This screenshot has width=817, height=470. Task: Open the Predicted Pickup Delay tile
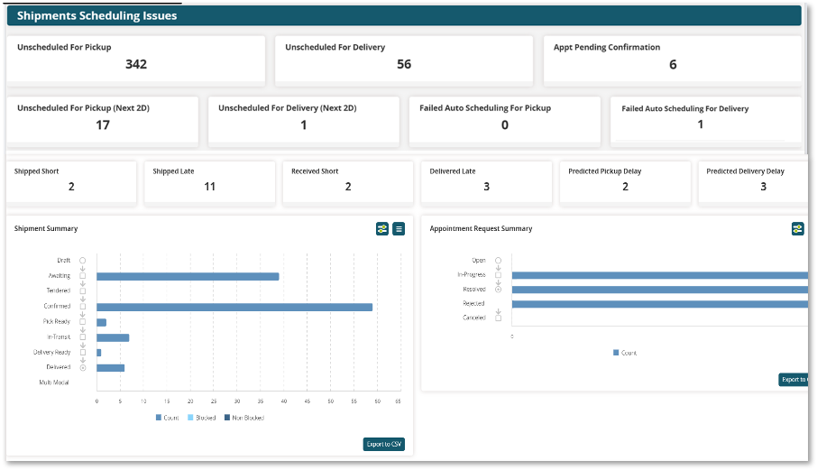[625, 180]
